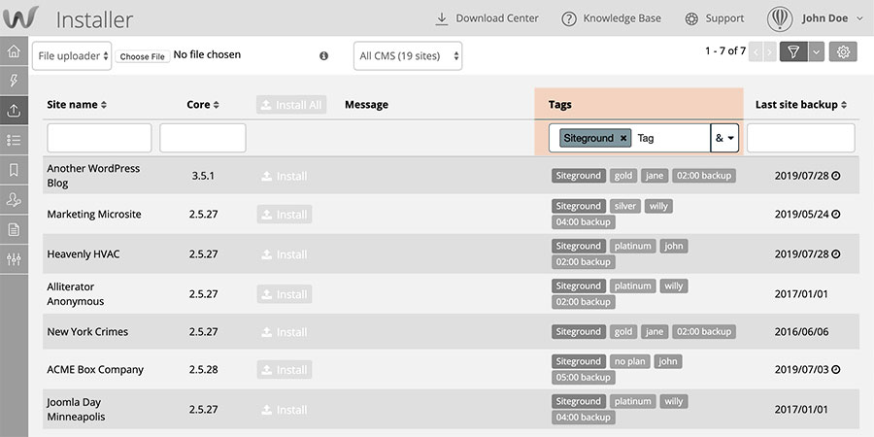This screenshot has width=874, height=437.
Task: Click the 3.5.1 core version cell
Action: tap(203, 176)
